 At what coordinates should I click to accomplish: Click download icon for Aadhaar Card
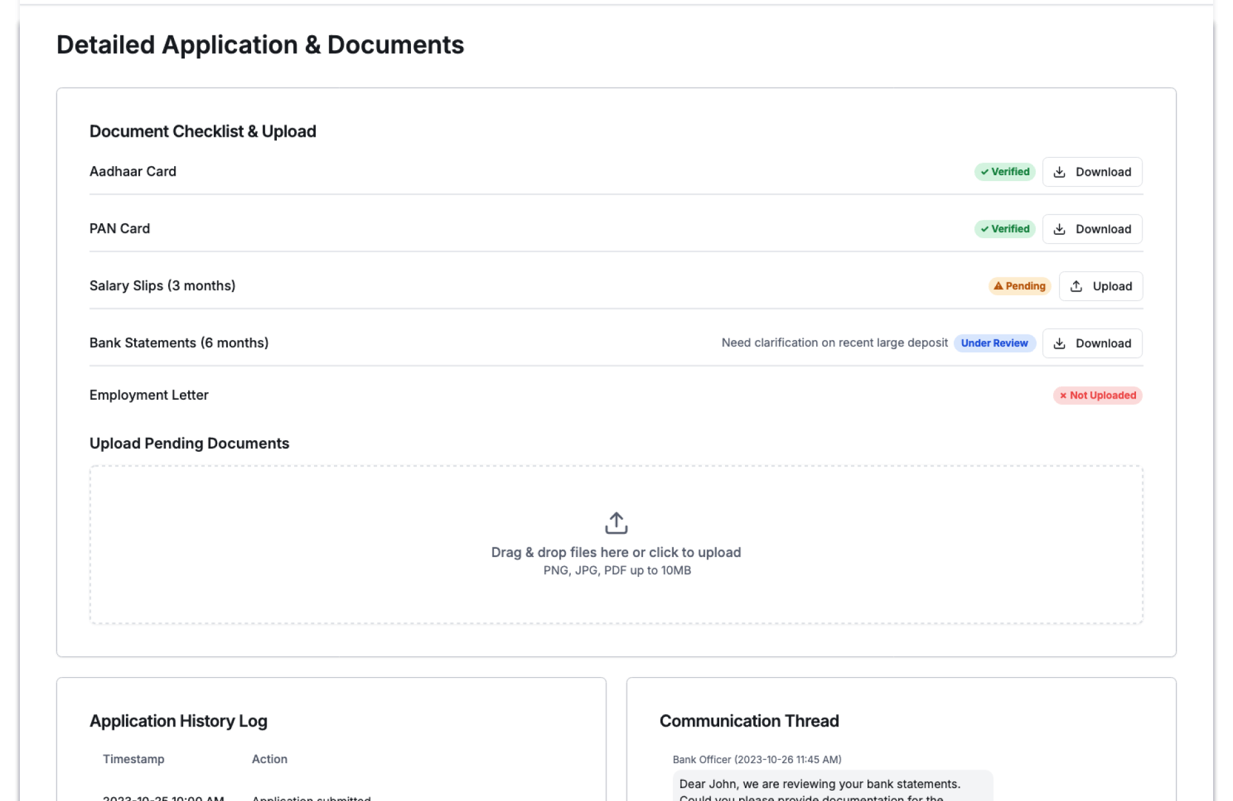click(1059, 172)
